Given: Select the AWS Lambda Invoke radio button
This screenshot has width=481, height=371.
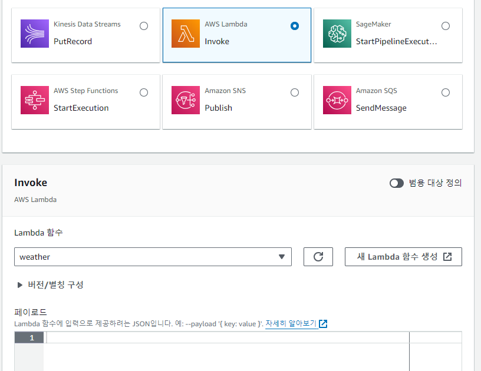Looking at the screenshot, I should coord(295,26).
